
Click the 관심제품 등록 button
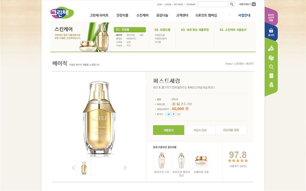point(231,130)
